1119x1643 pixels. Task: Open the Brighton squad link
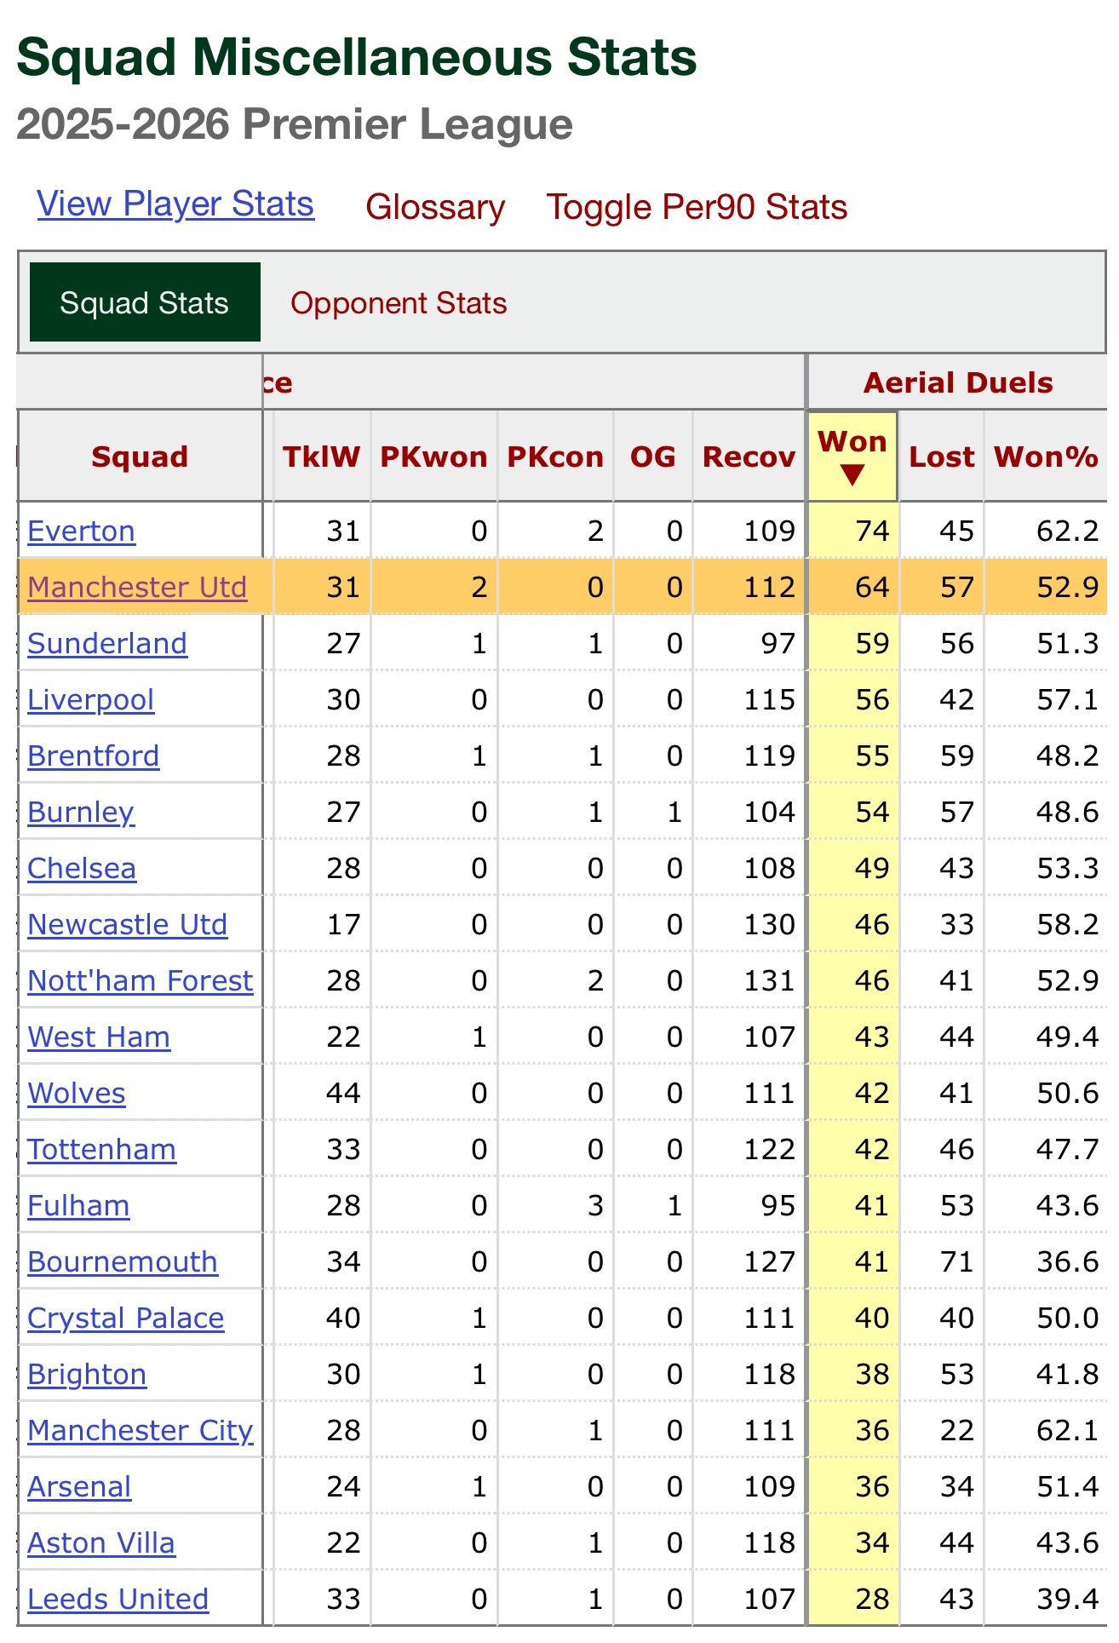pyautogui.click(x=87, y=1374)
